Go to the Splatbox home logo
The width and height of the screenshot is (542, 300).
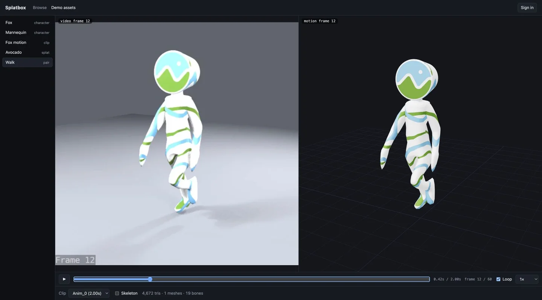(15, 8)
